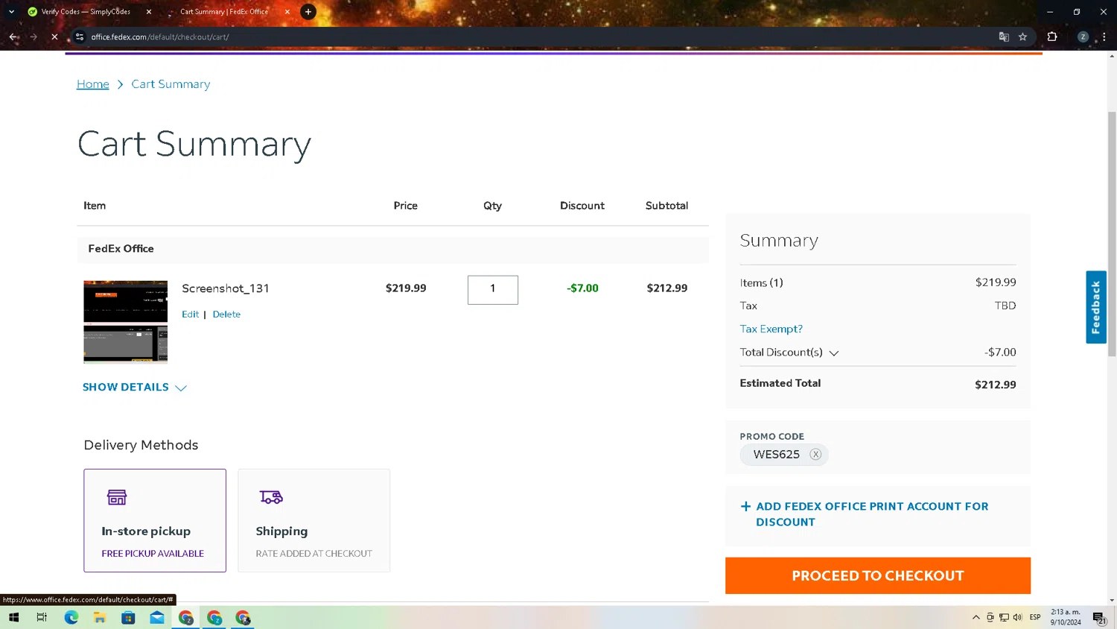Stop loading the page
The image size is (1117, 629).
[54, 37]
